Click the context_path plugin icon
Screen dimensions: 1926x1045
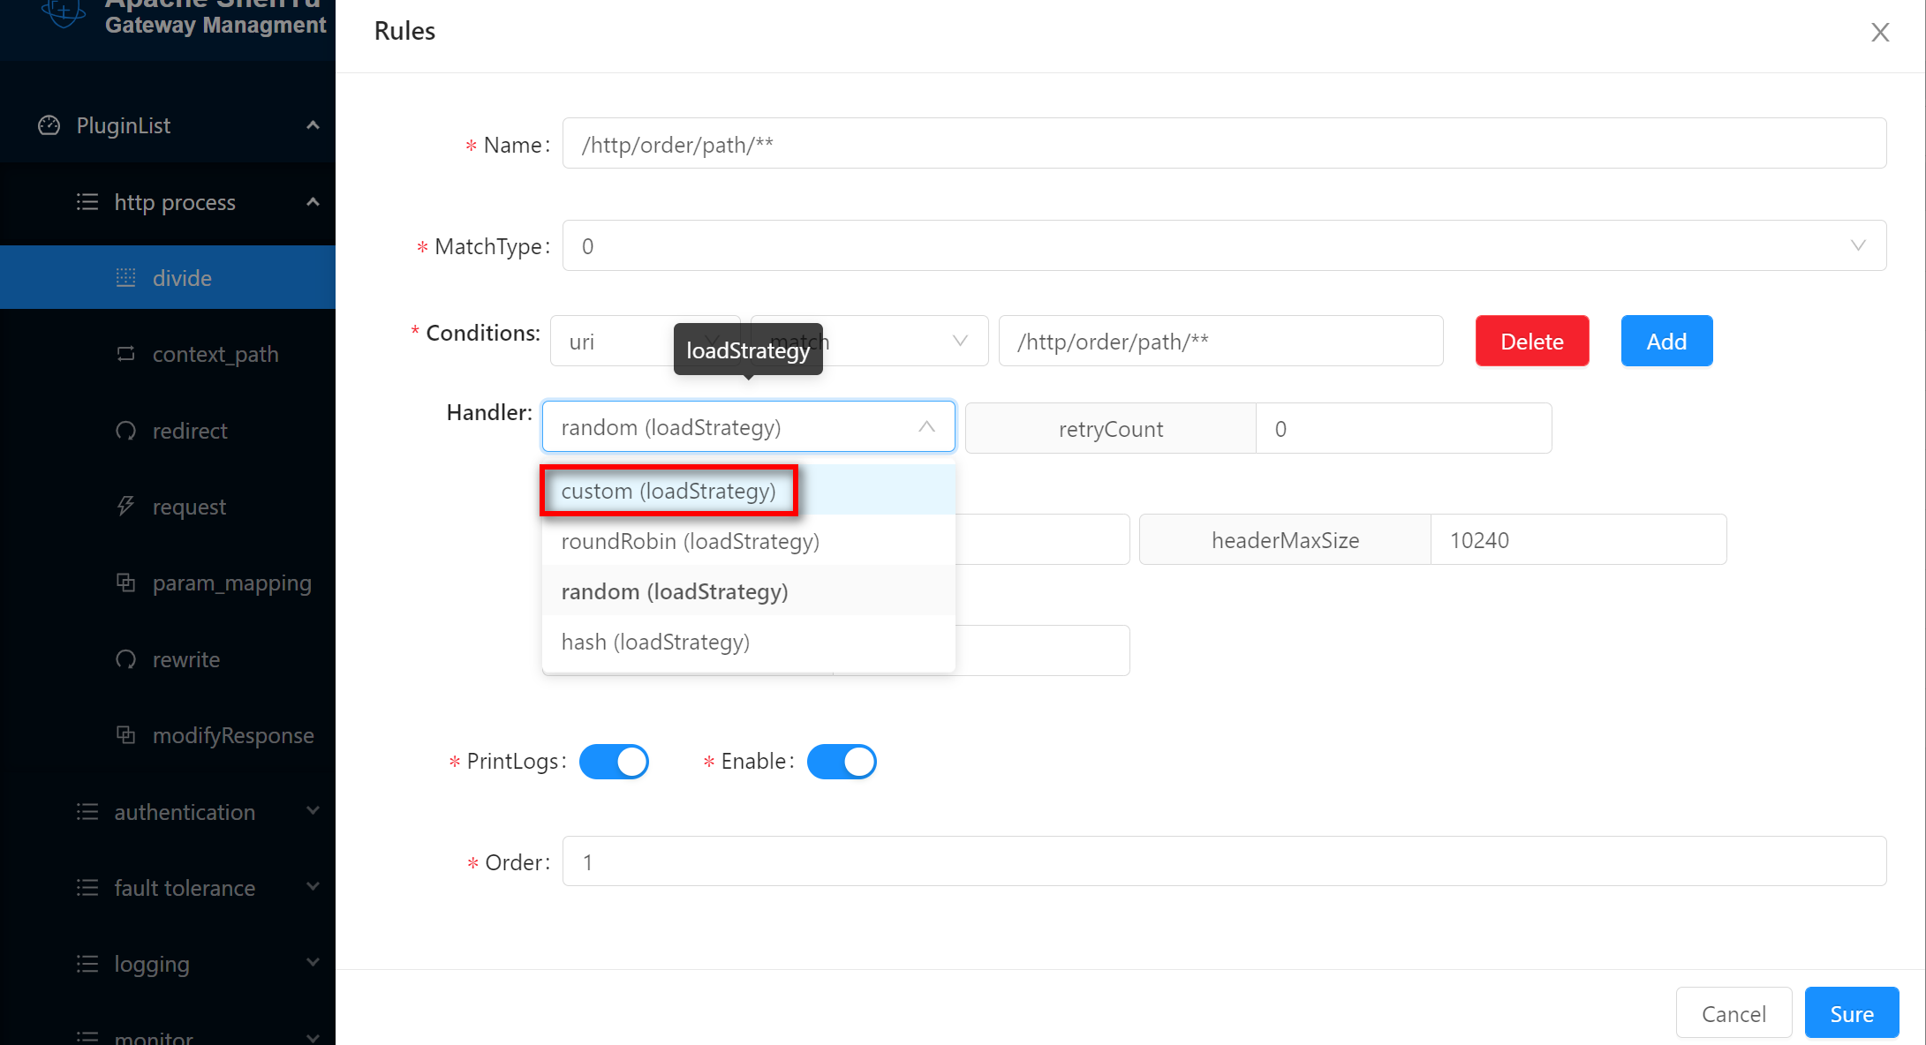click(126, 354)
